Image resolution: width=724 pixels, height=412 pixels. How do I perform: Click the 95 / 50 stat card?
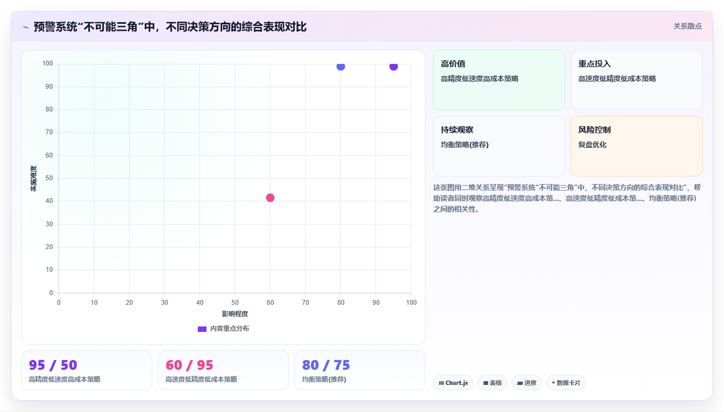87,370
